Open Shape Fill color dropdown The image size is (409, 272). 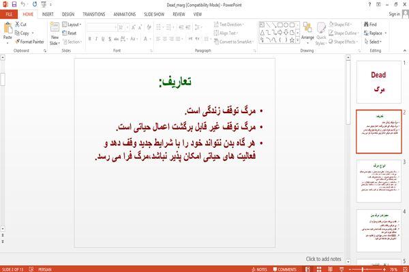pyautogui.click(x=340, y=25)
